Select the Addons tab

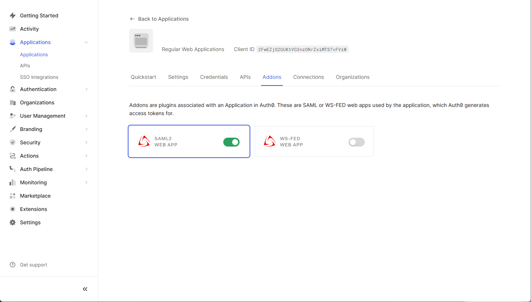coord(272,77)
